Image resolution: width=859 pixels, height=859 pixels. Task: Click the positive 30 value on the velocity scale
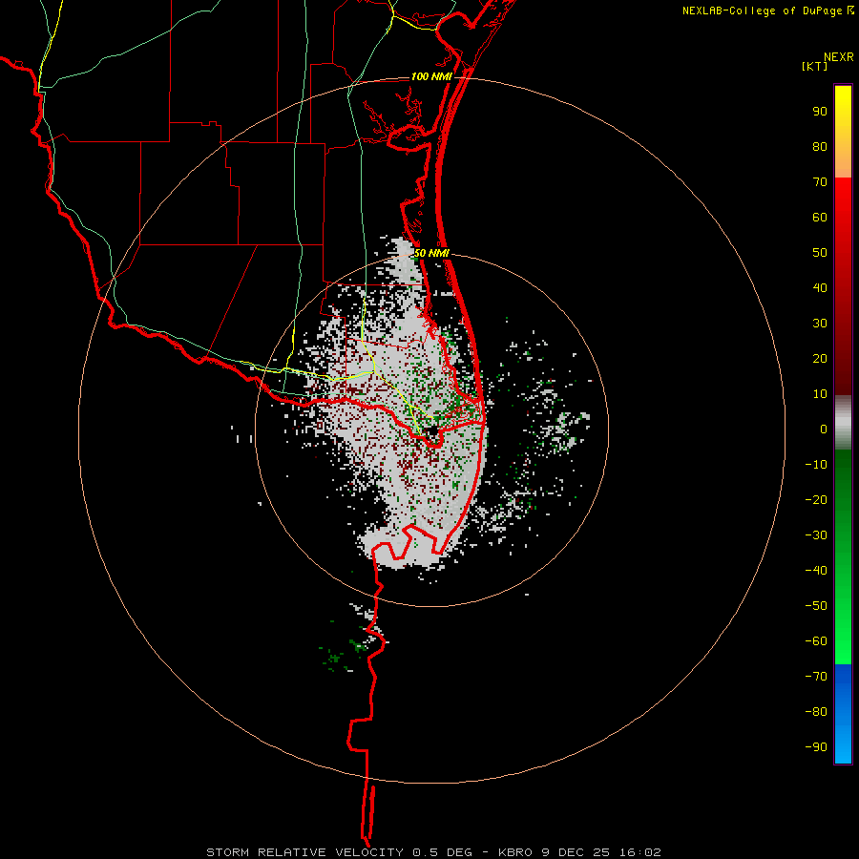click(x=820, y=324)
